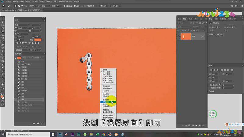Click the Select Subject button
Viewport: 244px width, 137px height.
click(x=103, y=6)
